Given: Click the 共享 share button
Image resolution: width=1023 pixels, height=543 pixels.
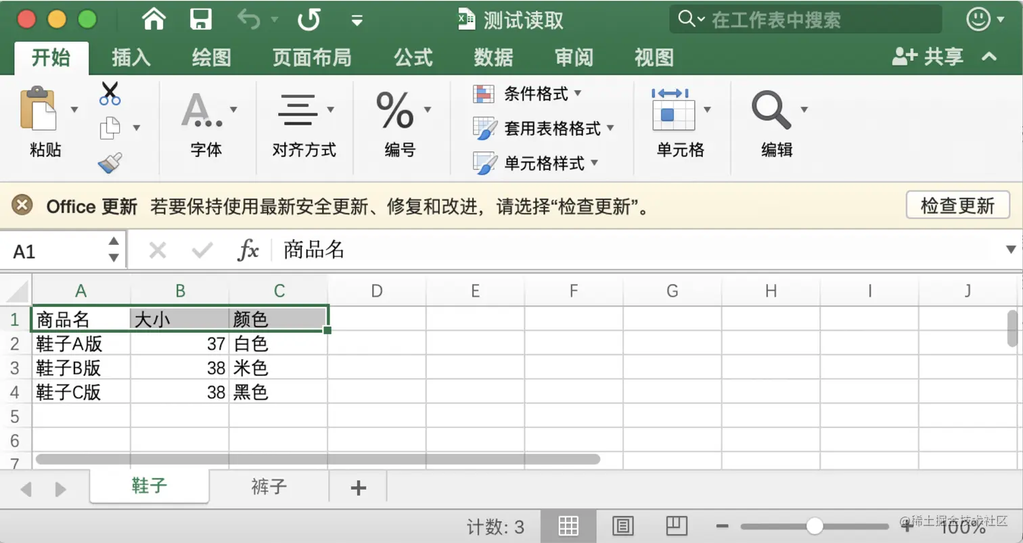Looking at the screenshot, I should tap(928, 57).
